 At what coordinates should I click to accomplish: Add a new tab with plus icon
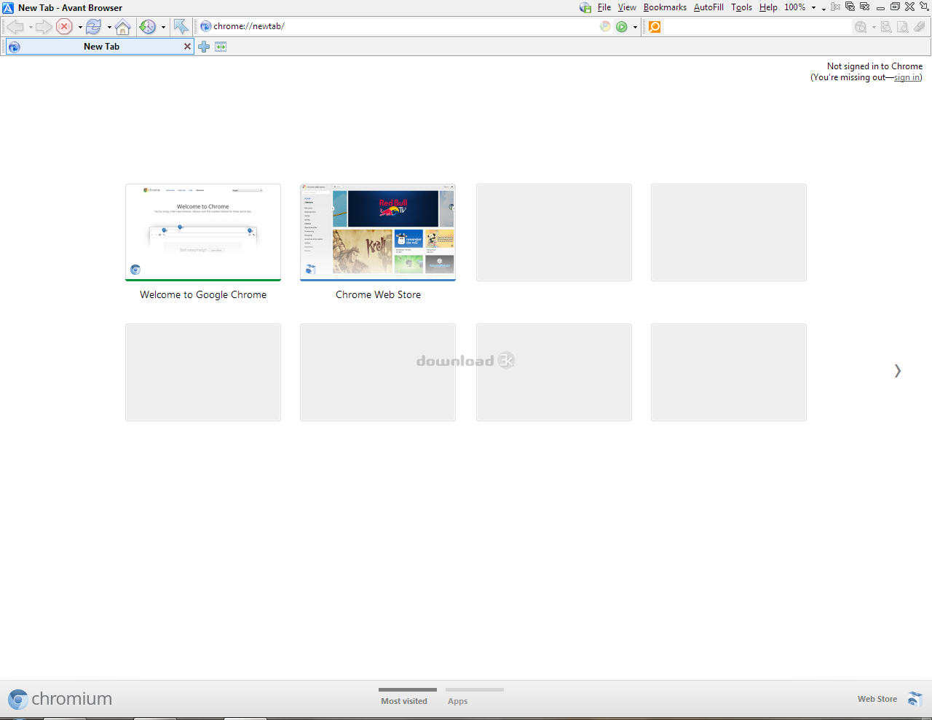point(204,47)
